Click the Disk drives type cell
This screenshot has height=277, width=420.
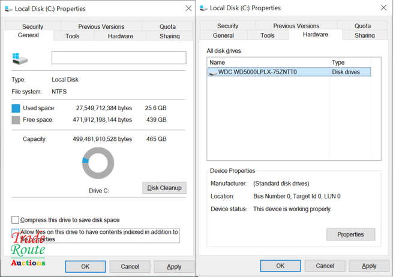(346, 72)
